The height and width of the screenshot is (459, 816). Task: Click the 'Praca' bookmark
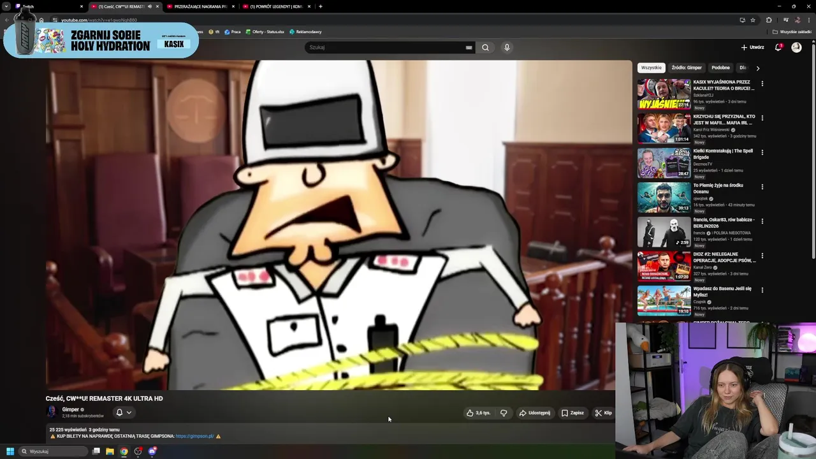click(x=233, y=32)
